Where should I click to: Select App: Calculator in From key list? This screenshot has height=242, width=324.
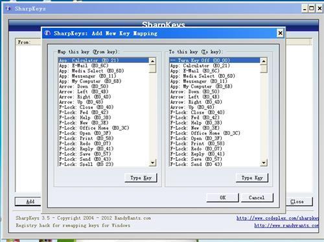(x=104, y=60)
